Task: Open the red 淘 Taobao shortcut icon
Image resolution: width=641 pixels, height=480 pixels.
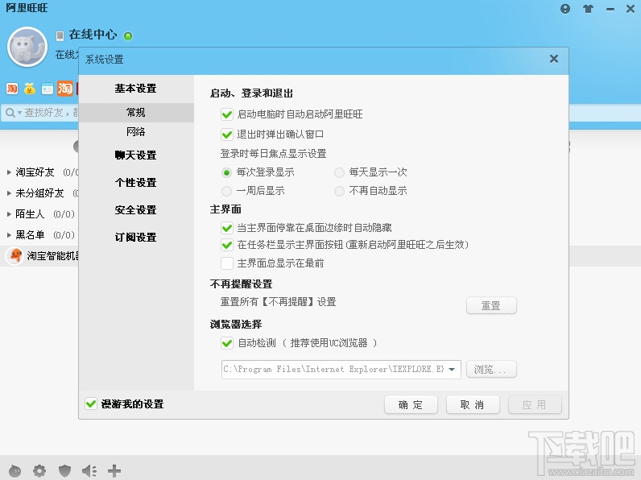Action: click(x=12, y=89)
